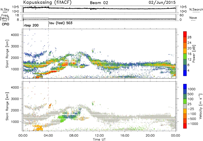Click the N.Search legend label
The image size is (203, 141).
coord(196,9)
